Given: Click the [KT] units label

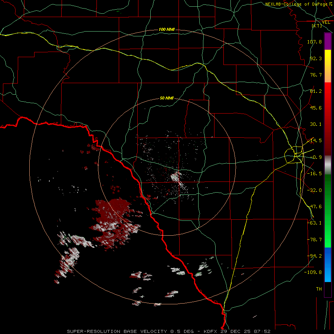Looking at the screenshot, I should click(x=317, y=26).
